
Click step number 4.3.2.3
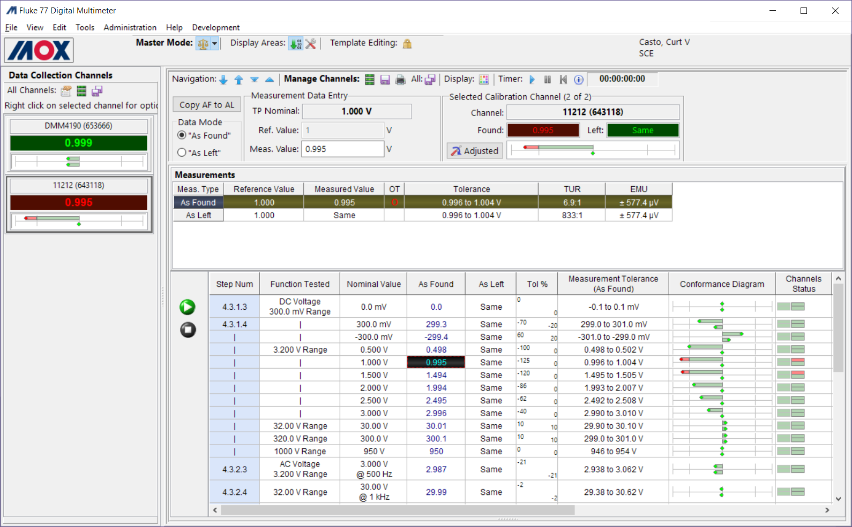click(x=235, y=469)
